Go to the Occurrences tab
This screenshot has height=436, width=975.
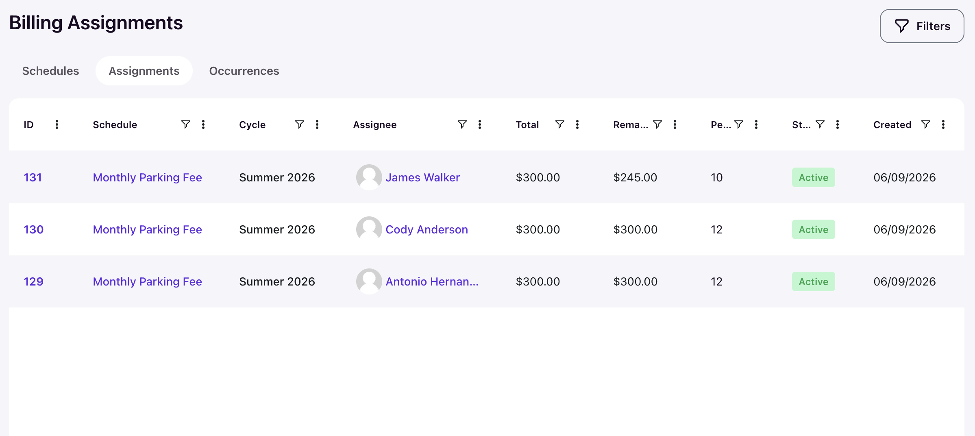[244, 71]
